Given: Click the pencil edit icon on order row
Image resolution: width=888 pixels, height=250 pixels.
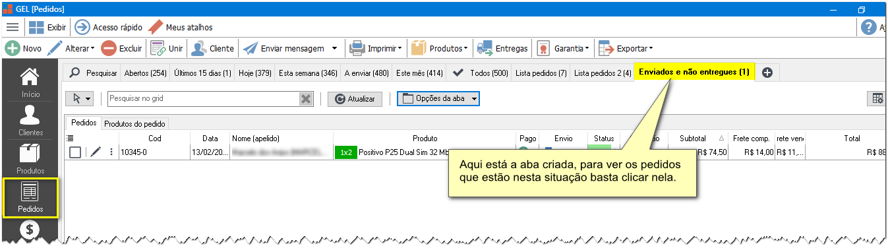Looking at the screenshot, I should click(96, 152).
